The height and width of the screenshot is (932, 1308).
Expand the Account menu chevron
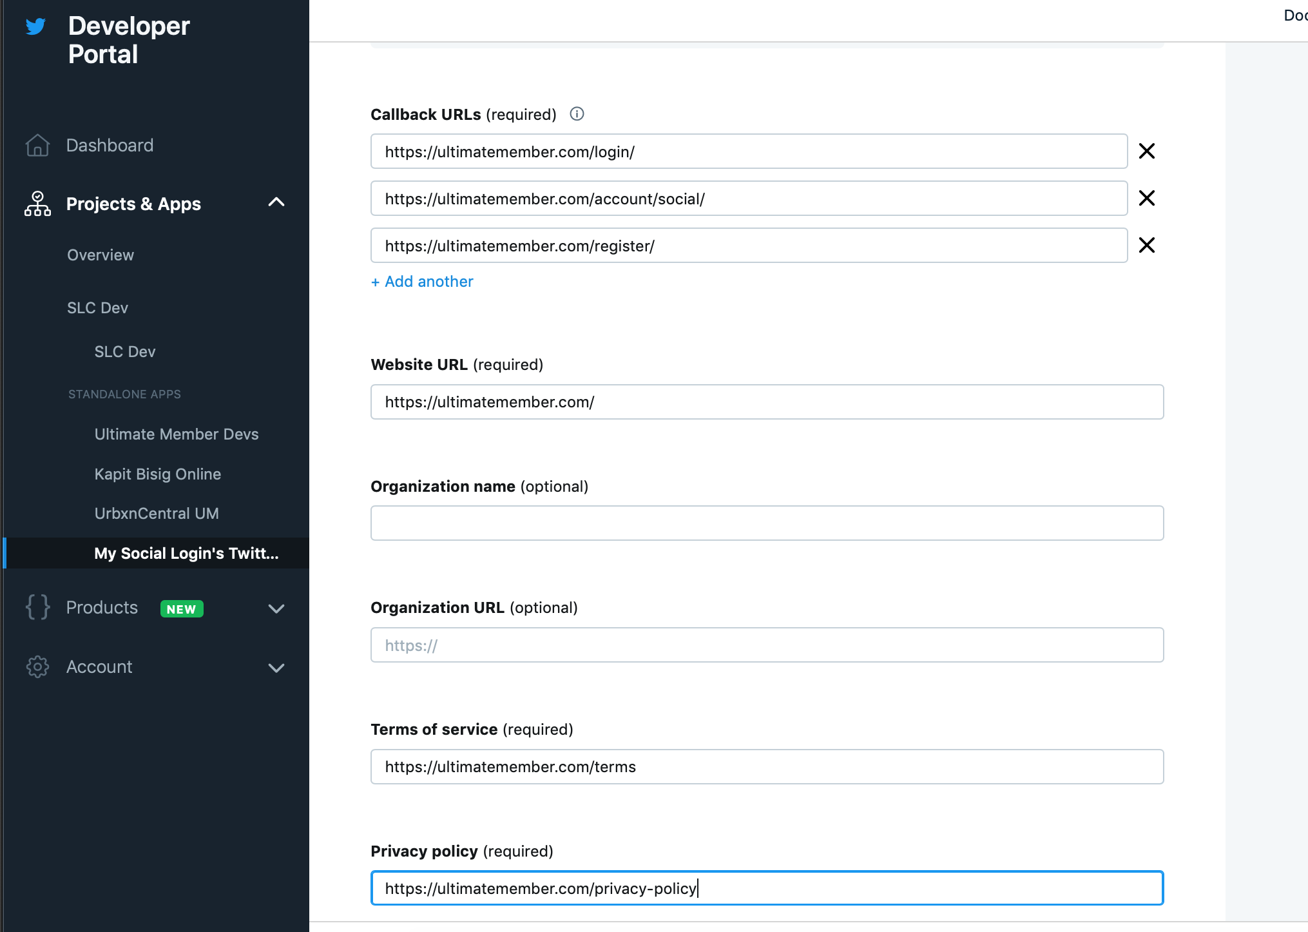tap(276, 668)
